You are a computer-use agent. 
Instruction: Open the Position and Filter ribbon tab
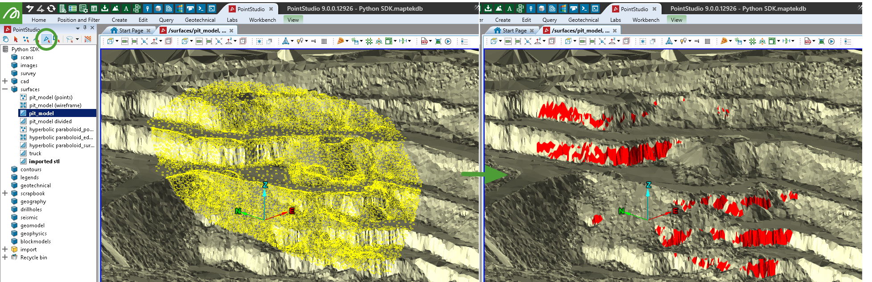click(78, 20)
